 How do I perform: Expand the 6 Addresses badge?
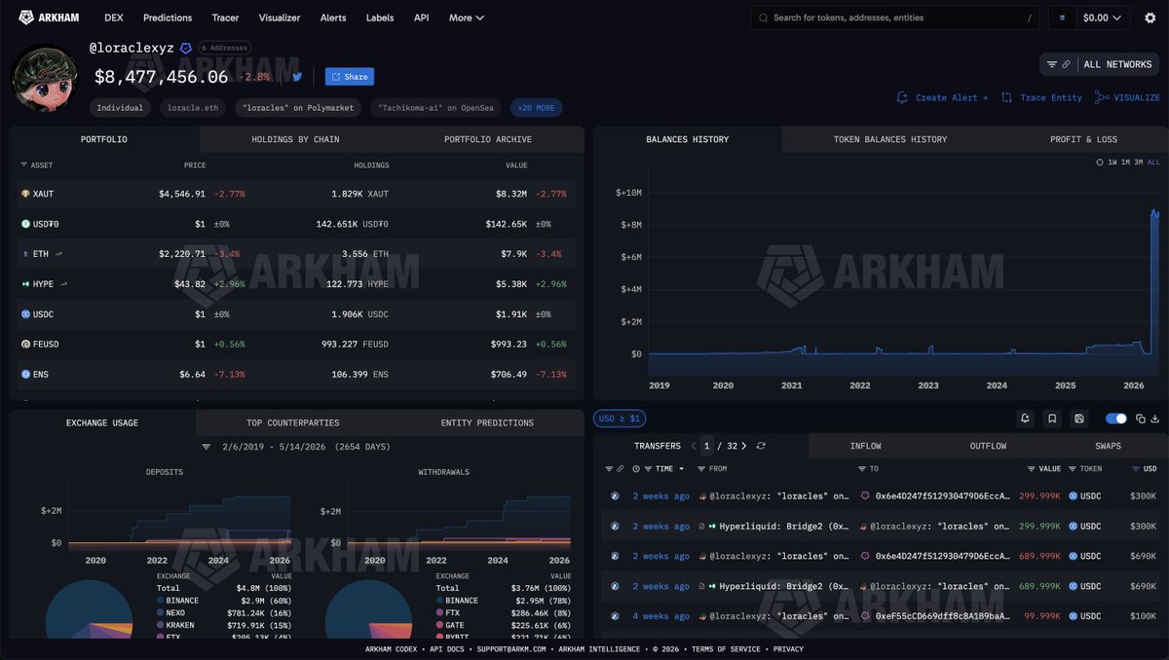click(x=225, y=48)
